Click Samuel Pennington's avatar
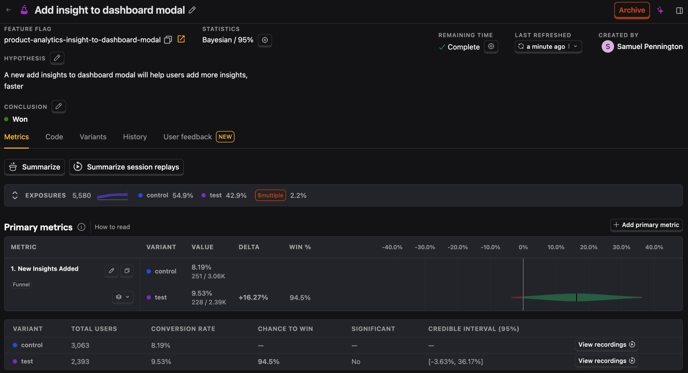Viewport: 688px width, 373px height. (608, 46)
